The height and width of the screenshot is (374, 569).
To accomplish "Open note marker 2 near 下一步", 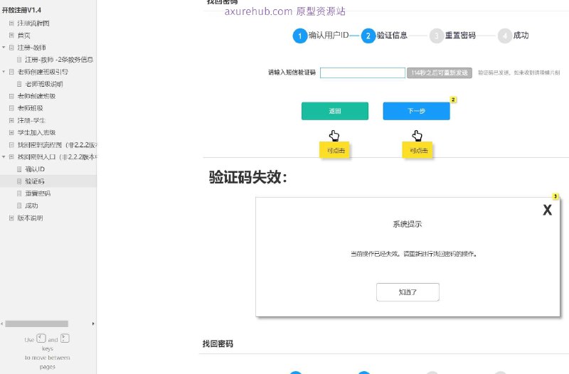I will click(x=453, y=100).
